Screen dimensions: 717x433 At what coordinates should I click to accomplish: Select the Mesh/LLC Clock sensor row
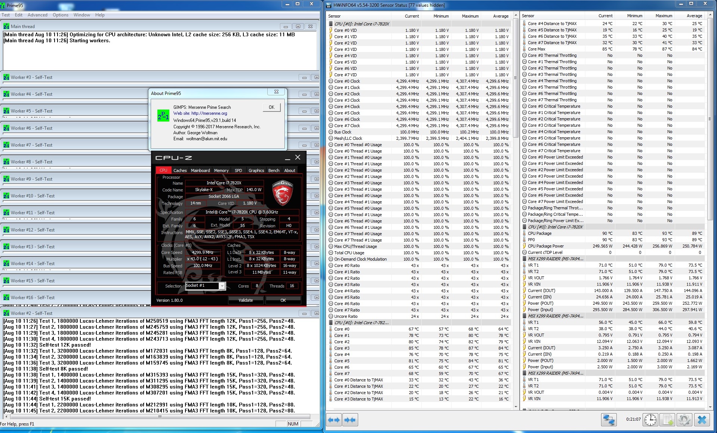(x=419, y=138)
